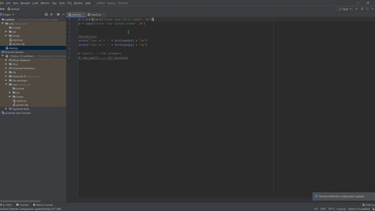Screen dimensions: 375x211
Task: Close the input2.py editor tab
Action: coord(104,15)
